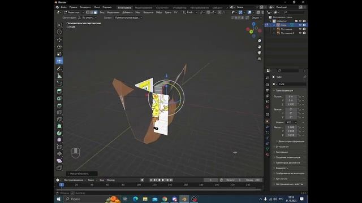Open the Marker menu in the timeline
The image size is (362, 203).
[x=111, y=180]
